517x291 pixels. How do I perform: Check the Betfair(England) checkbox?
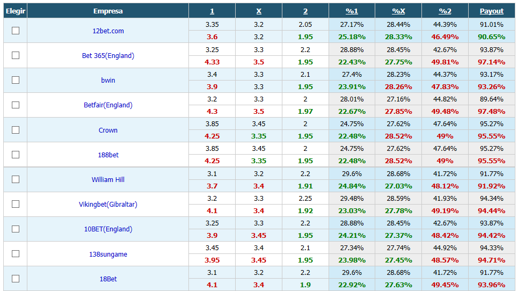pyautogui.click(x=16, y=105)
